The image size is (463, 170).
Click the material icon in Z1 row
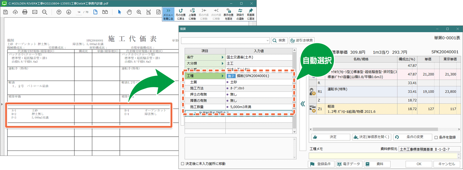tap(313, 109)
